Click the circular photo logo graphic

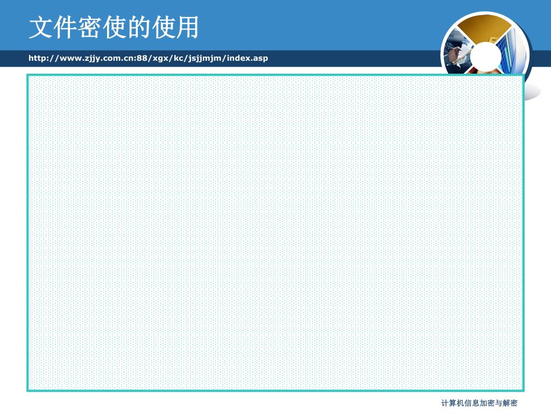[486, 44]
